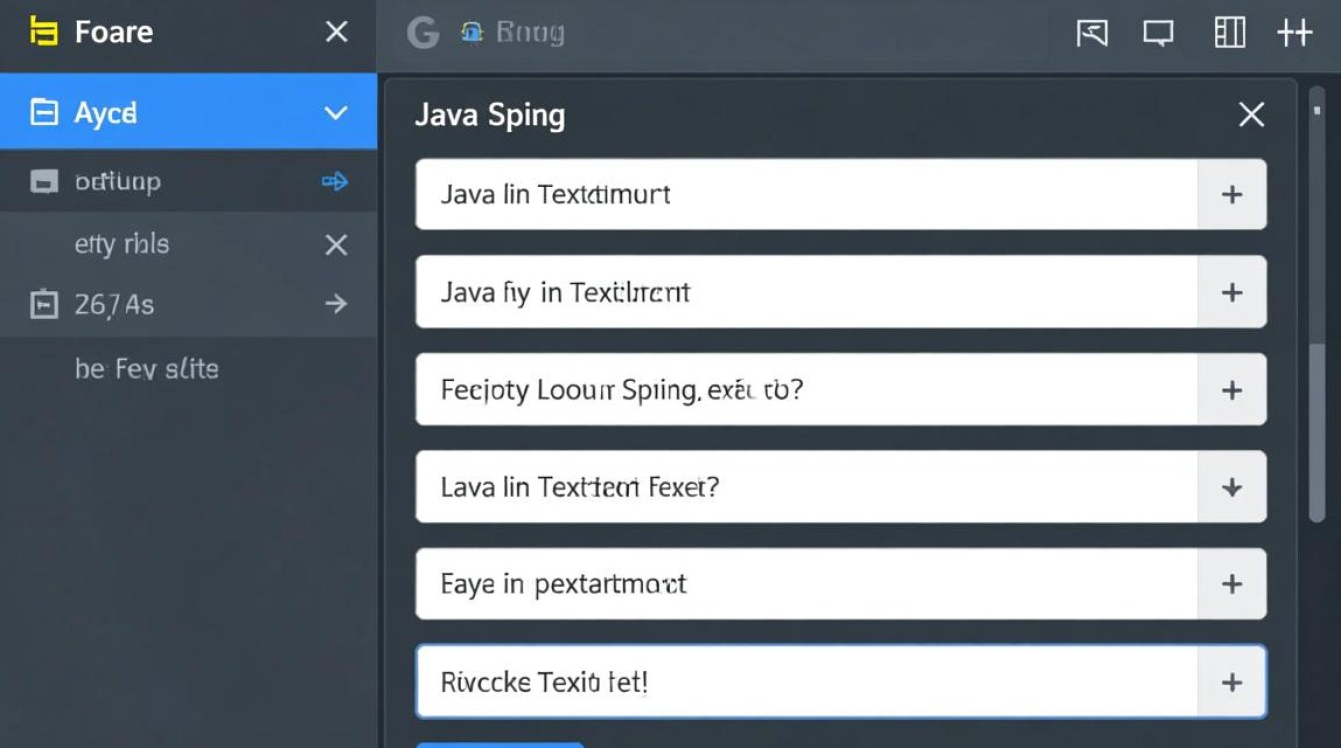Click the comment bubble icon in toolbar
This screenshot has width=1341, height=748.
(1158, 34)
